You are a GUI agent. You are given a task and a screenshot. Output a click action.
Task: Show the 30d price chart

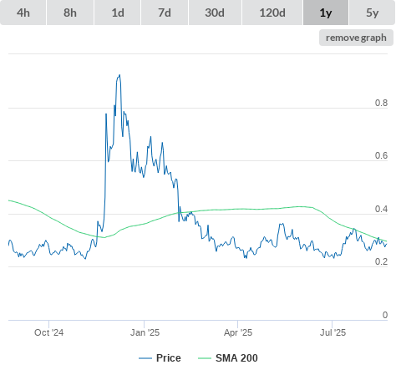pyautogui.click(x=215, y=13)
